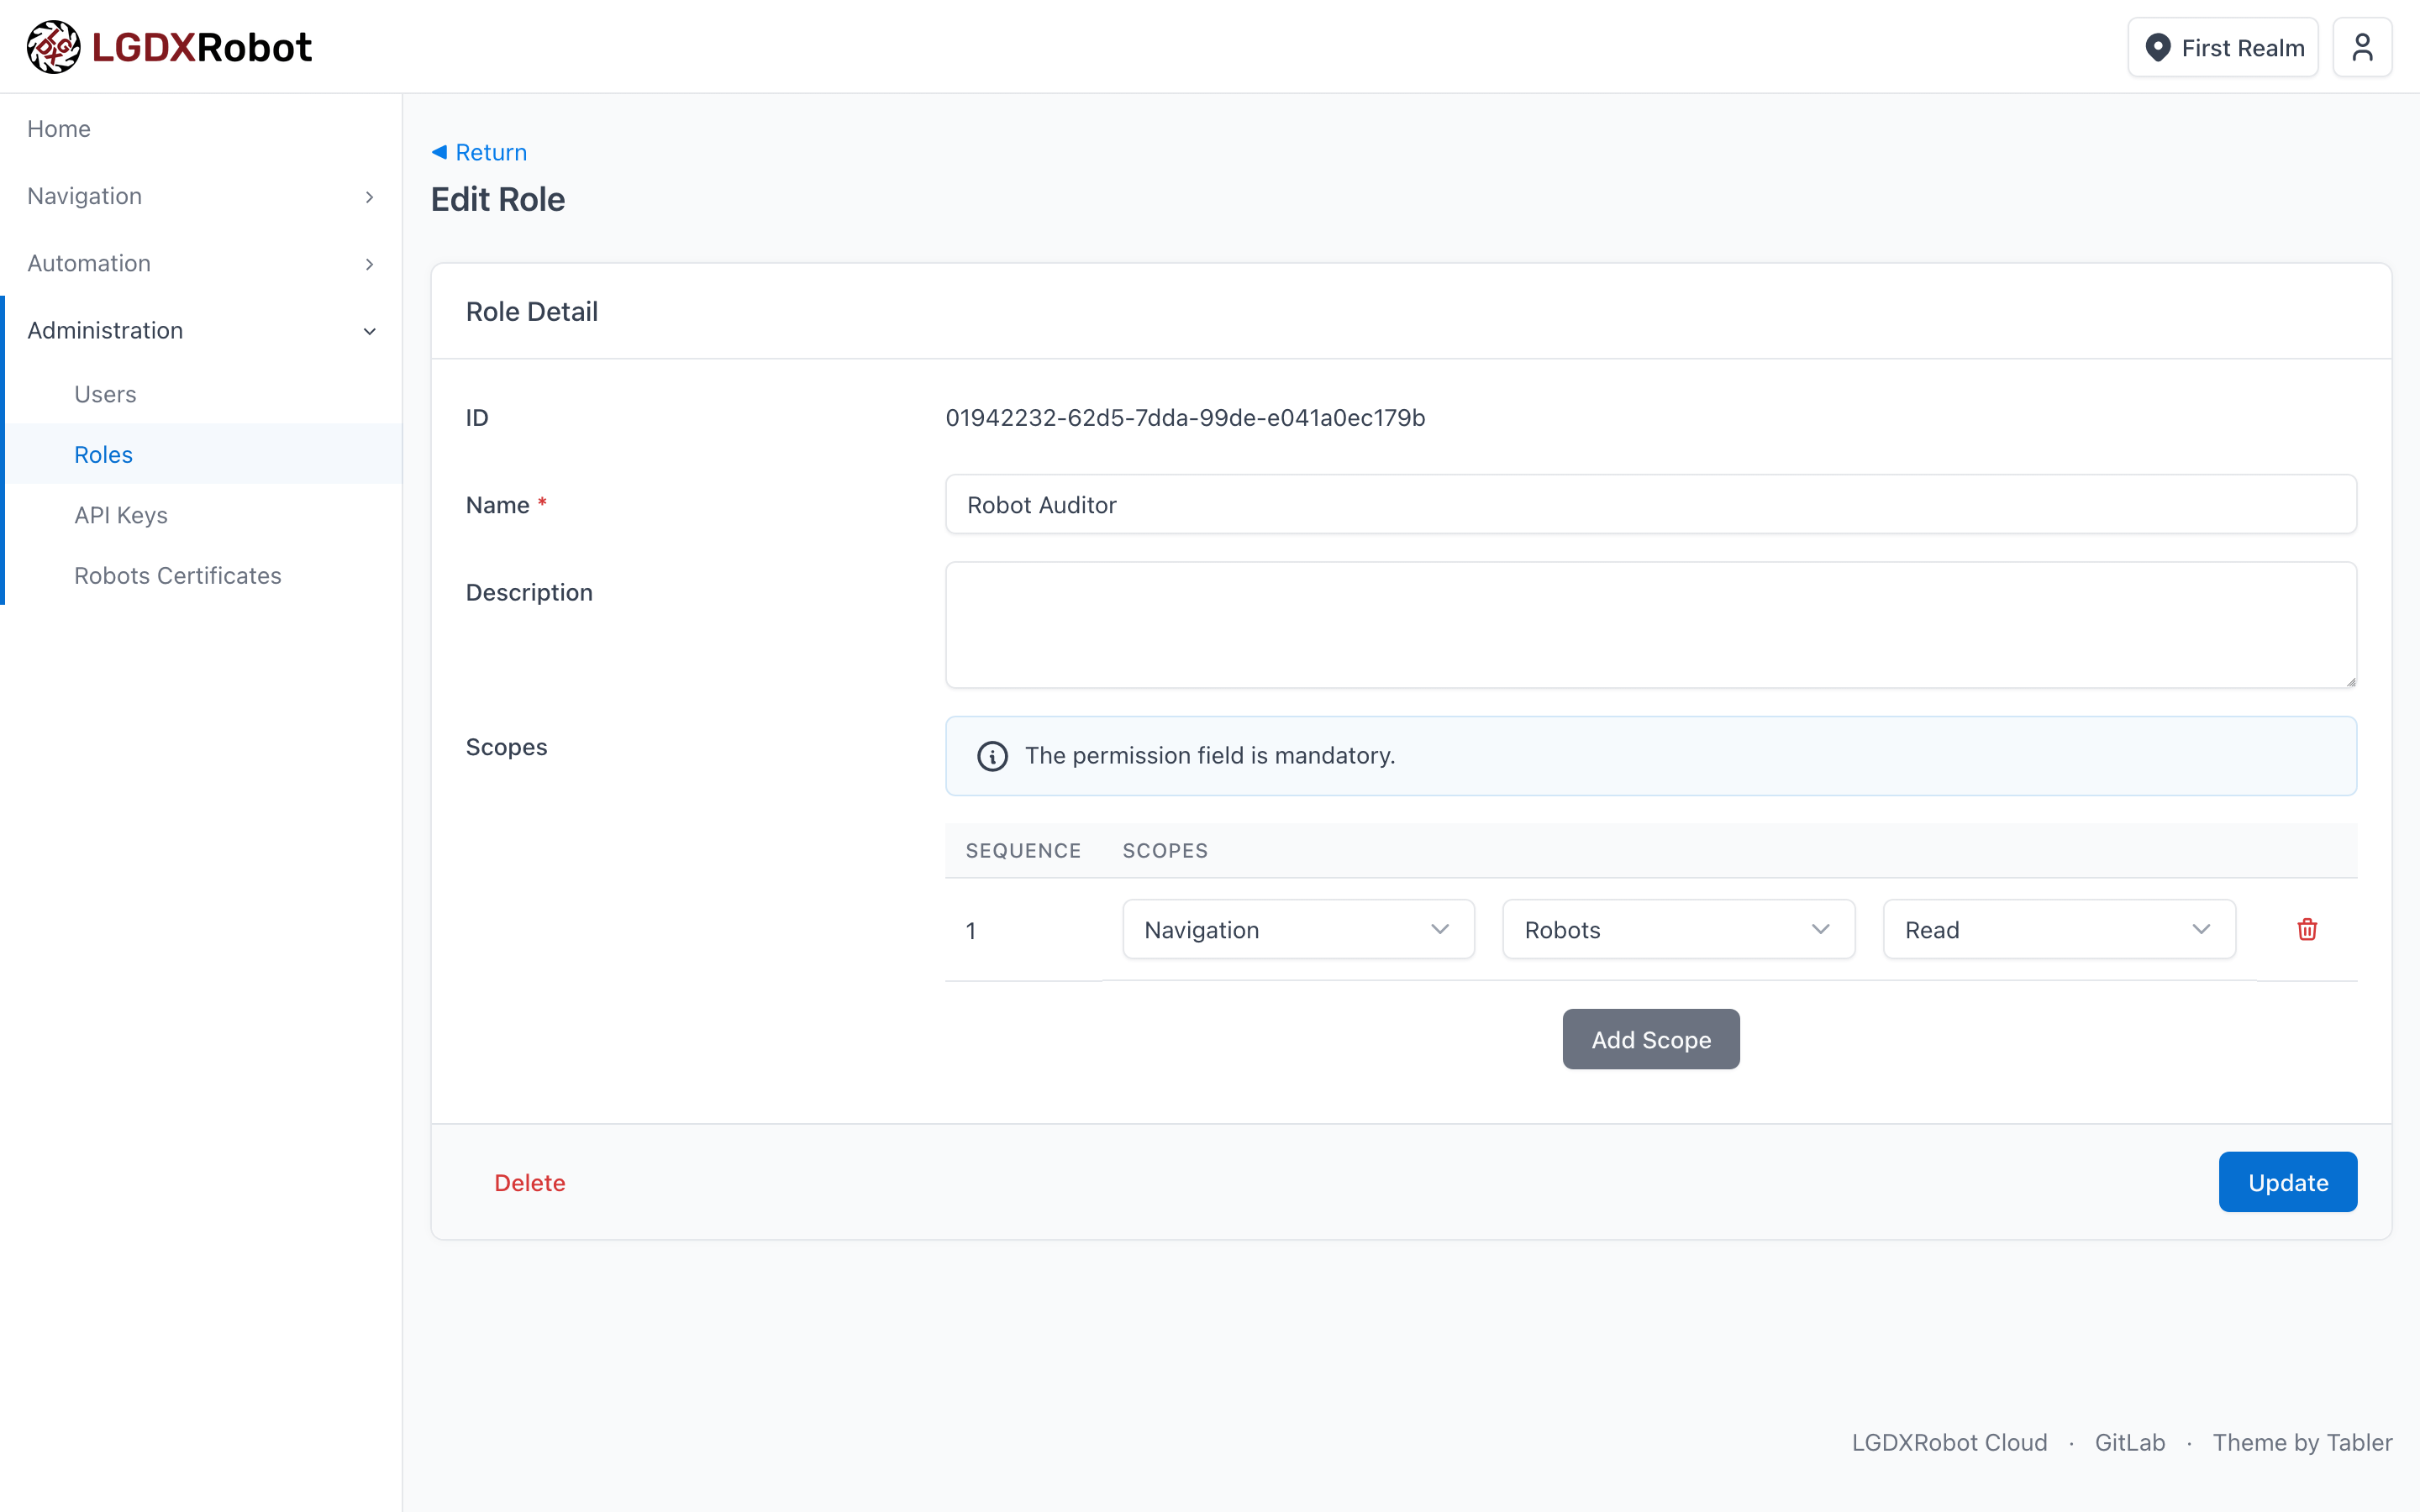2420x1512 pixels.
Task: Click the info icon in permission notice
Action: (x=992, y=756)
